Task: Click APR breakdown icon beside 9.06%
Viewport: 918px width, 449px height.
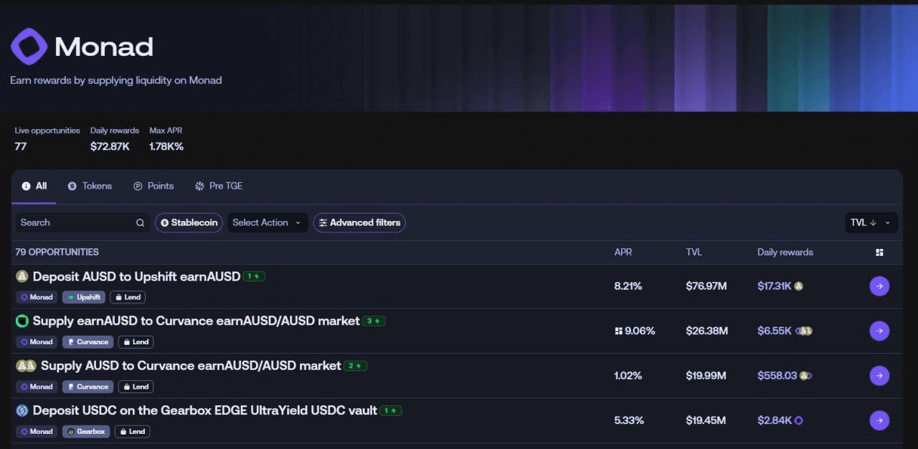Action: (x=618, y=331)
